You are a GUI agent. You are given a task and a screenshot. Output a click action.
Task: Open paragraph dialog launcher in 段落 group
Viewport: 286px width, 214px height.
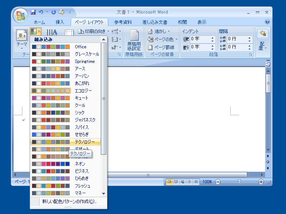[250, 55]
